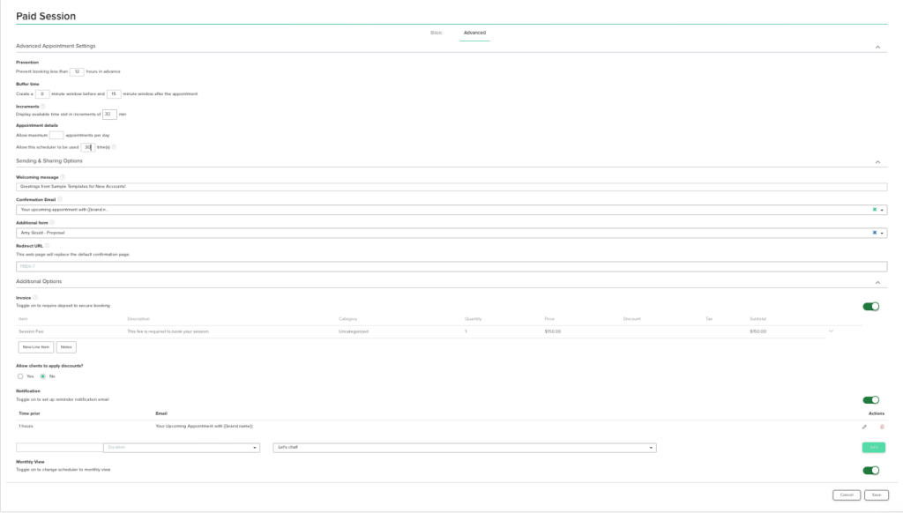Click the '1 hours' time prior cell
Viewport: 903px width, 513px height.
tap(26, 426)
